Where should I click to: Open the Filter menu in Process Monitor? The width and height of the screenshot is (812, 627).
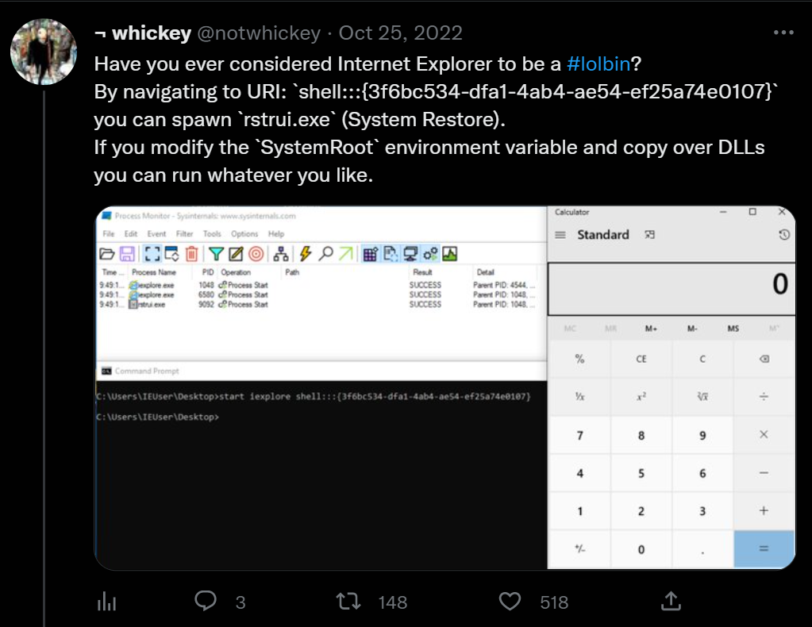pyautogui.click(x=184, y=234)
